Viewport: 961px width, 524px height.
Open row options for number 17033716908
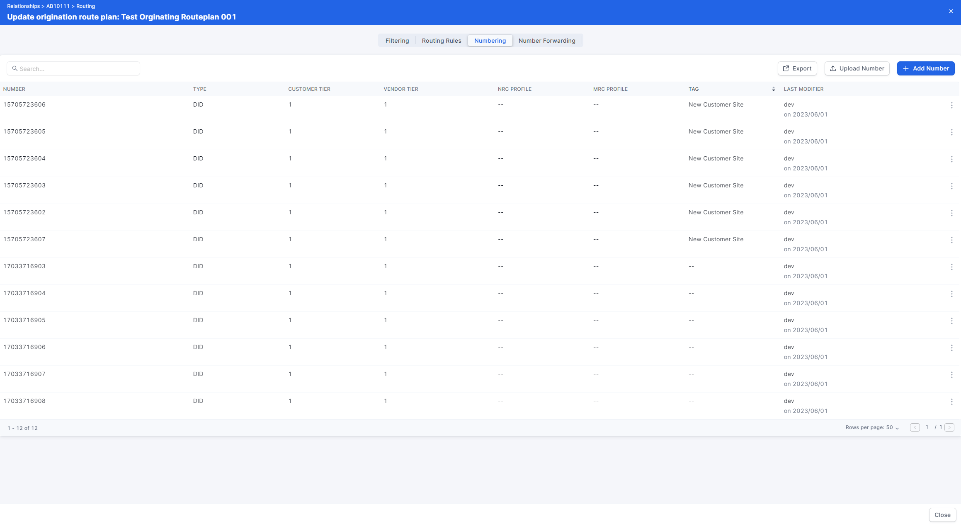coord(951,402)
